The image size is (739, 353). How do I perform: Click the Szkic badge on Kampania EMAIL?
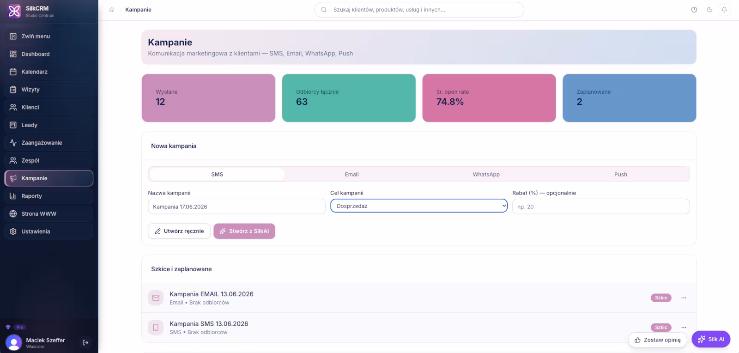(x=661, y=298)
